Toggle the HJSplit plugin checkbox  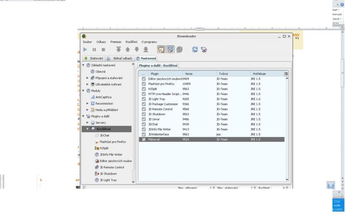pos(144,89)
